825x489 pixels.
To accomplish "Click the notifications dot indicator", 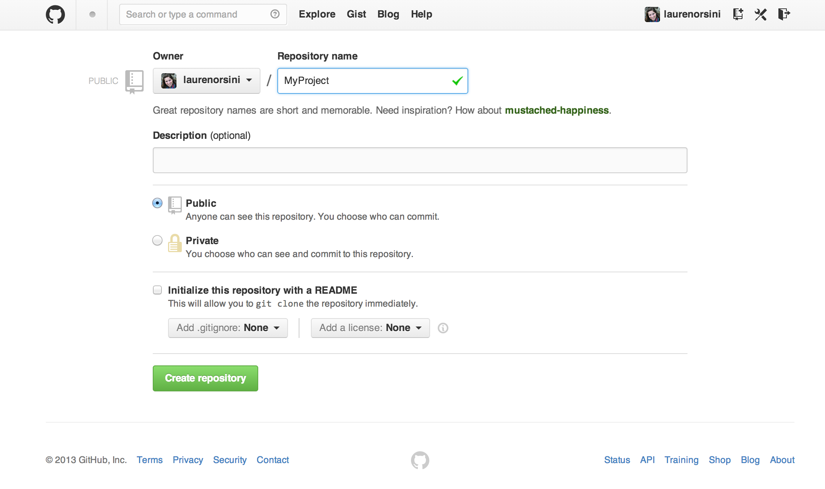I will coord(92,14).
